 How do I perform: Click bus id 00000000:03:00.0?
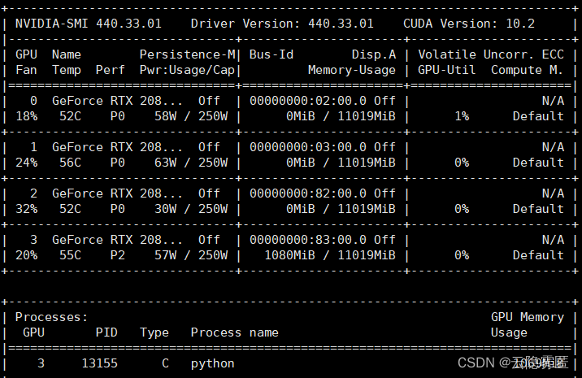tap(308, 147)
